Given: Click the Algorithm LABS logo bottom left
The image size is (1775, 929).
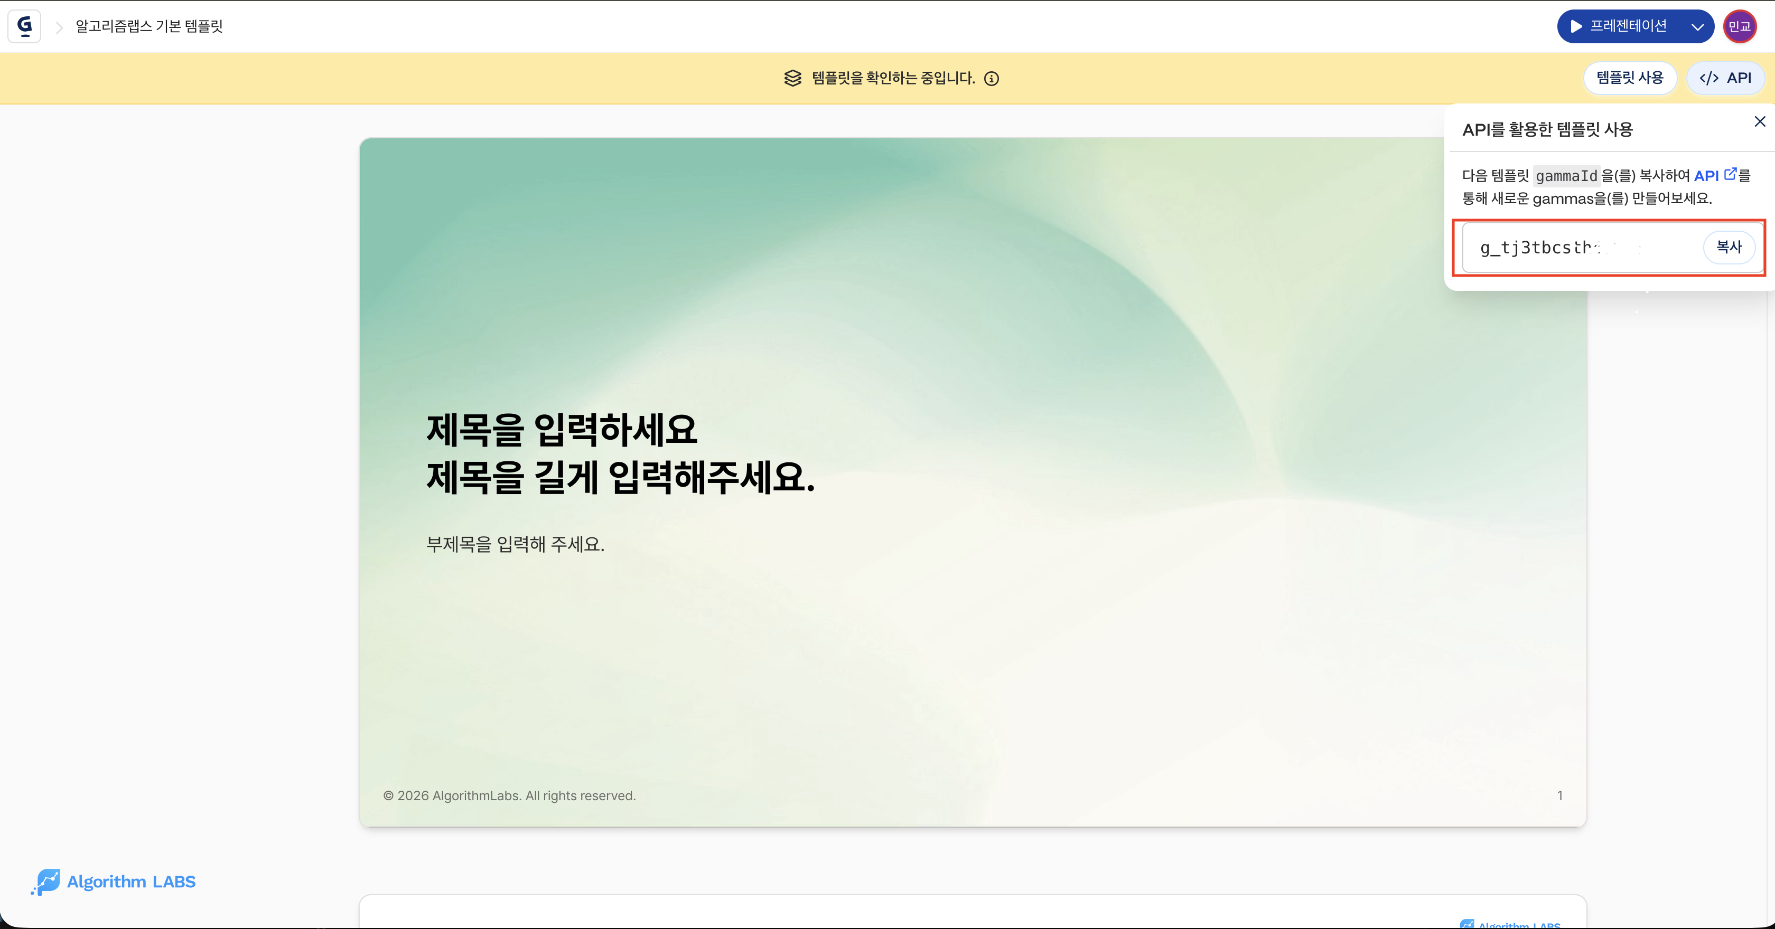Looking at the screenshot, I should [113, 882].
